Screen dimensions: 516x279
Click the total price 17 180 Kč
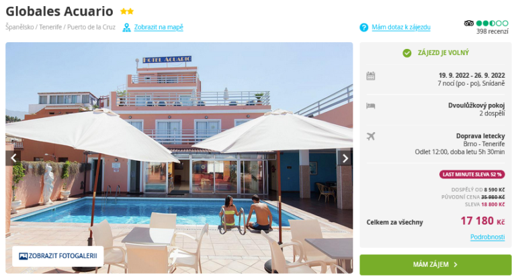click(482, 221)
